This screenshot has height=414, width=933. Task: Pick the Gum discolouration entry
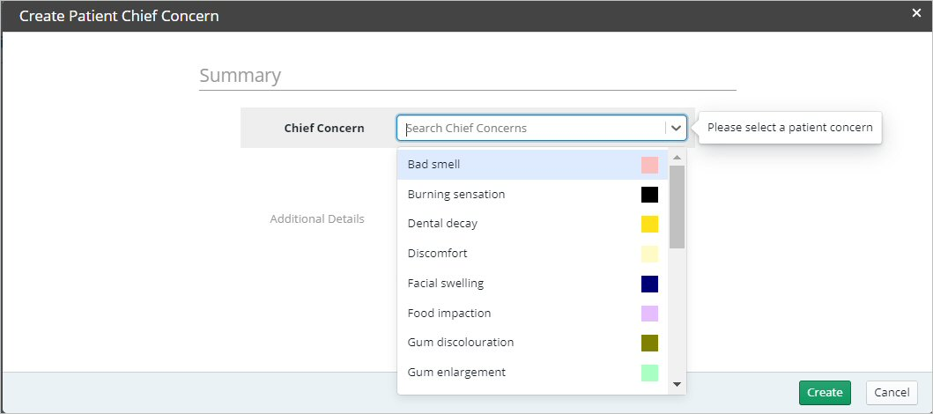pyautogui.click(x=532, y=344)
